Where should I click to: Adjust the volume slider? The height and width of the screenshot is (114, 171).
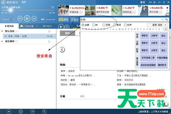pyautogui.click(x=50, y=20)
